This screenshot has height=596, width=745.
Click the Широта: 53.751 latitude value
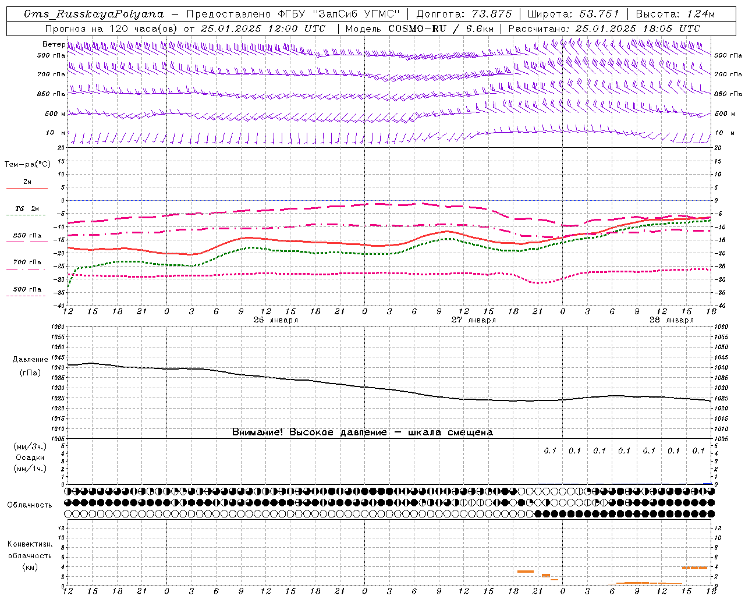coord(573,14)
